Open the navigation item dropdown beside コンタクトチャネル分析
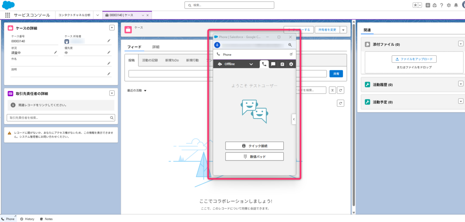The image size is (465, 222). pyautogui.click(x=98, y=15)
